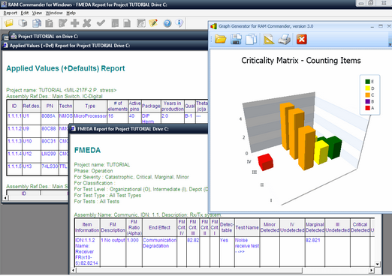392x276 pixels.
Task: Expand Graph Generator toolbar overflow arrow
Action: [x=390, y=44]
